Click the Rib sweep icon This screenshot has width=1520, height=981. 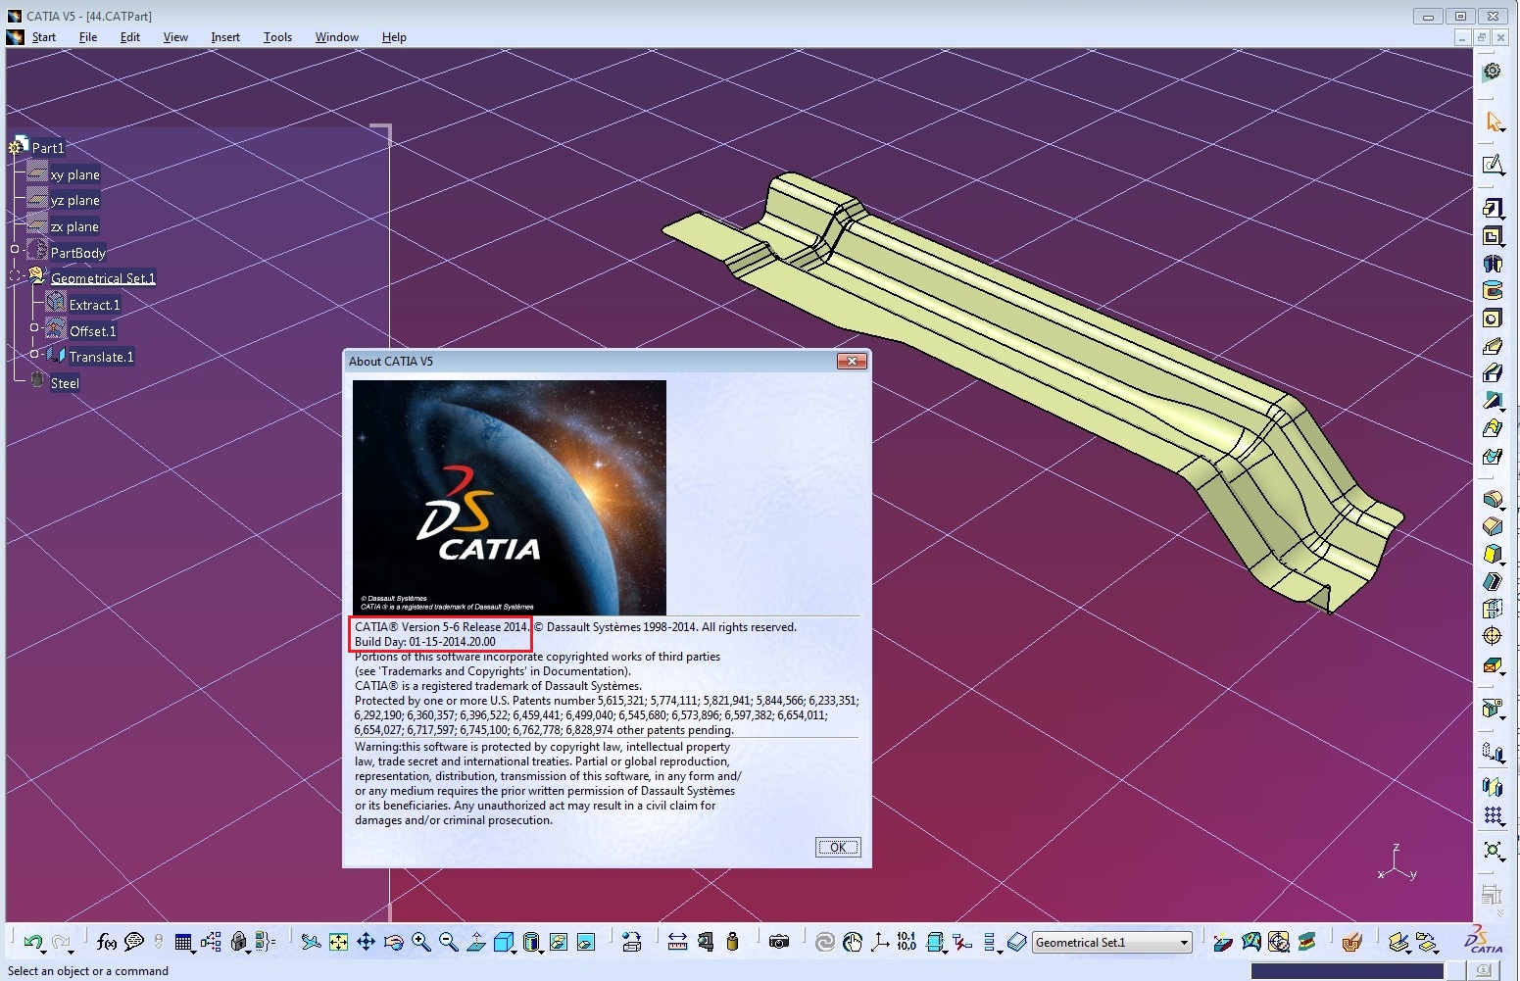coord(1492,345)
